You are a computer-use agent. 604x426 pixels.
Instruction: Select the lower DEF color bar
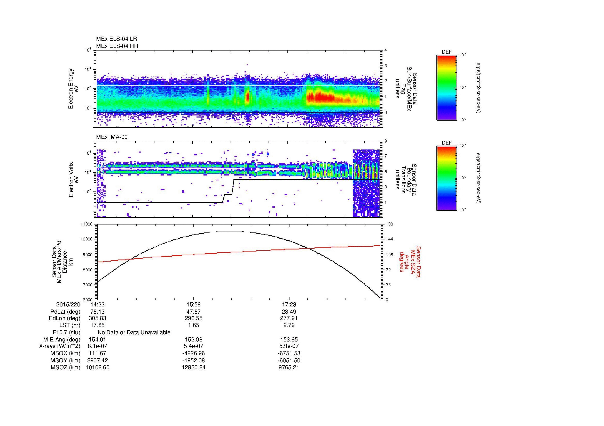point(447,178)
